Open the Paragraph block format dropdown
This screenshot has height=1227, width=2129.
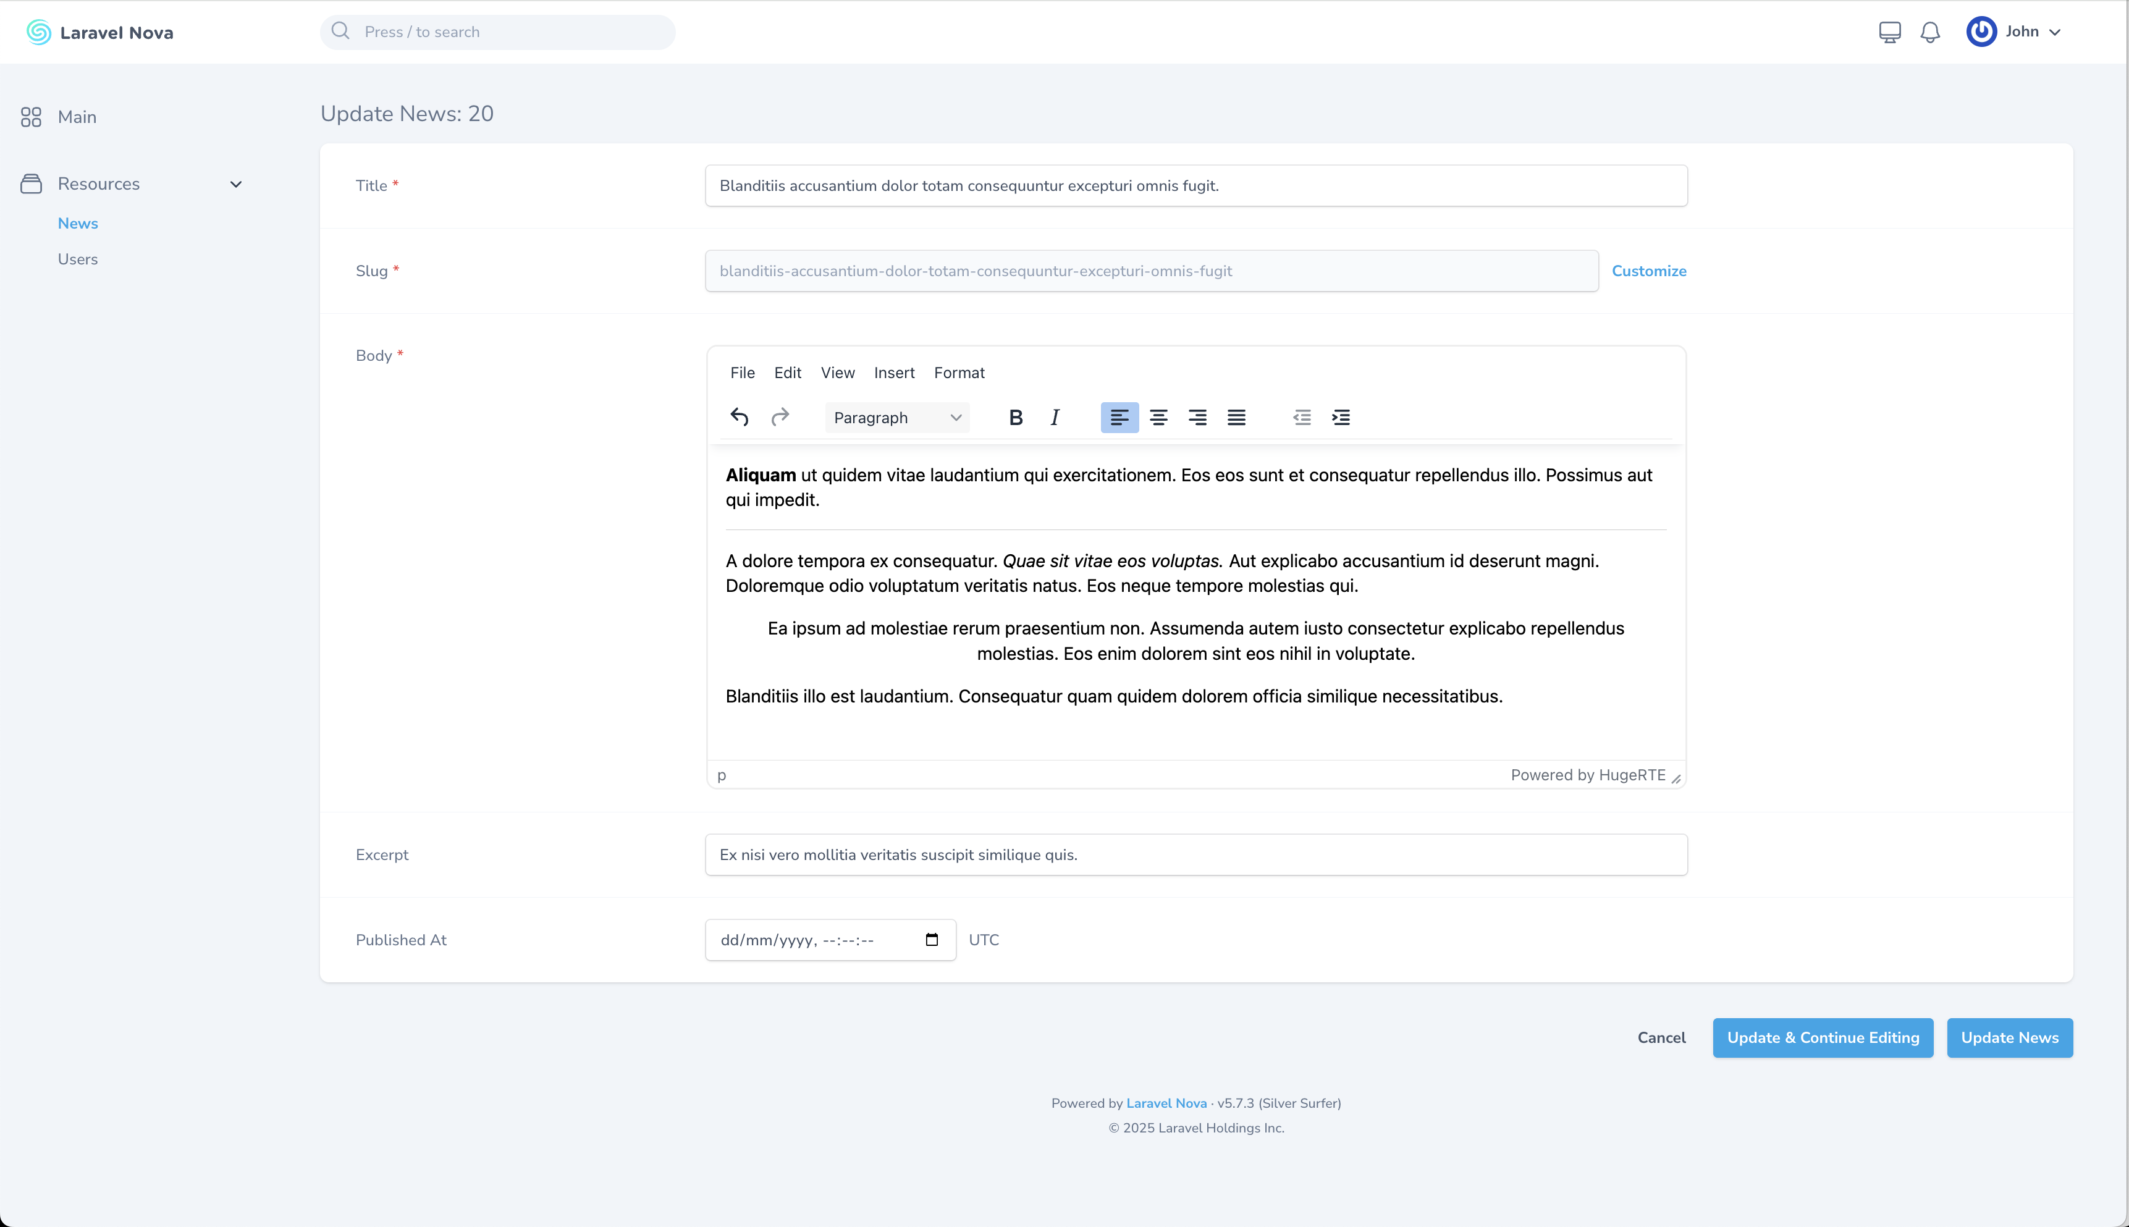click(x=896, y=418)
